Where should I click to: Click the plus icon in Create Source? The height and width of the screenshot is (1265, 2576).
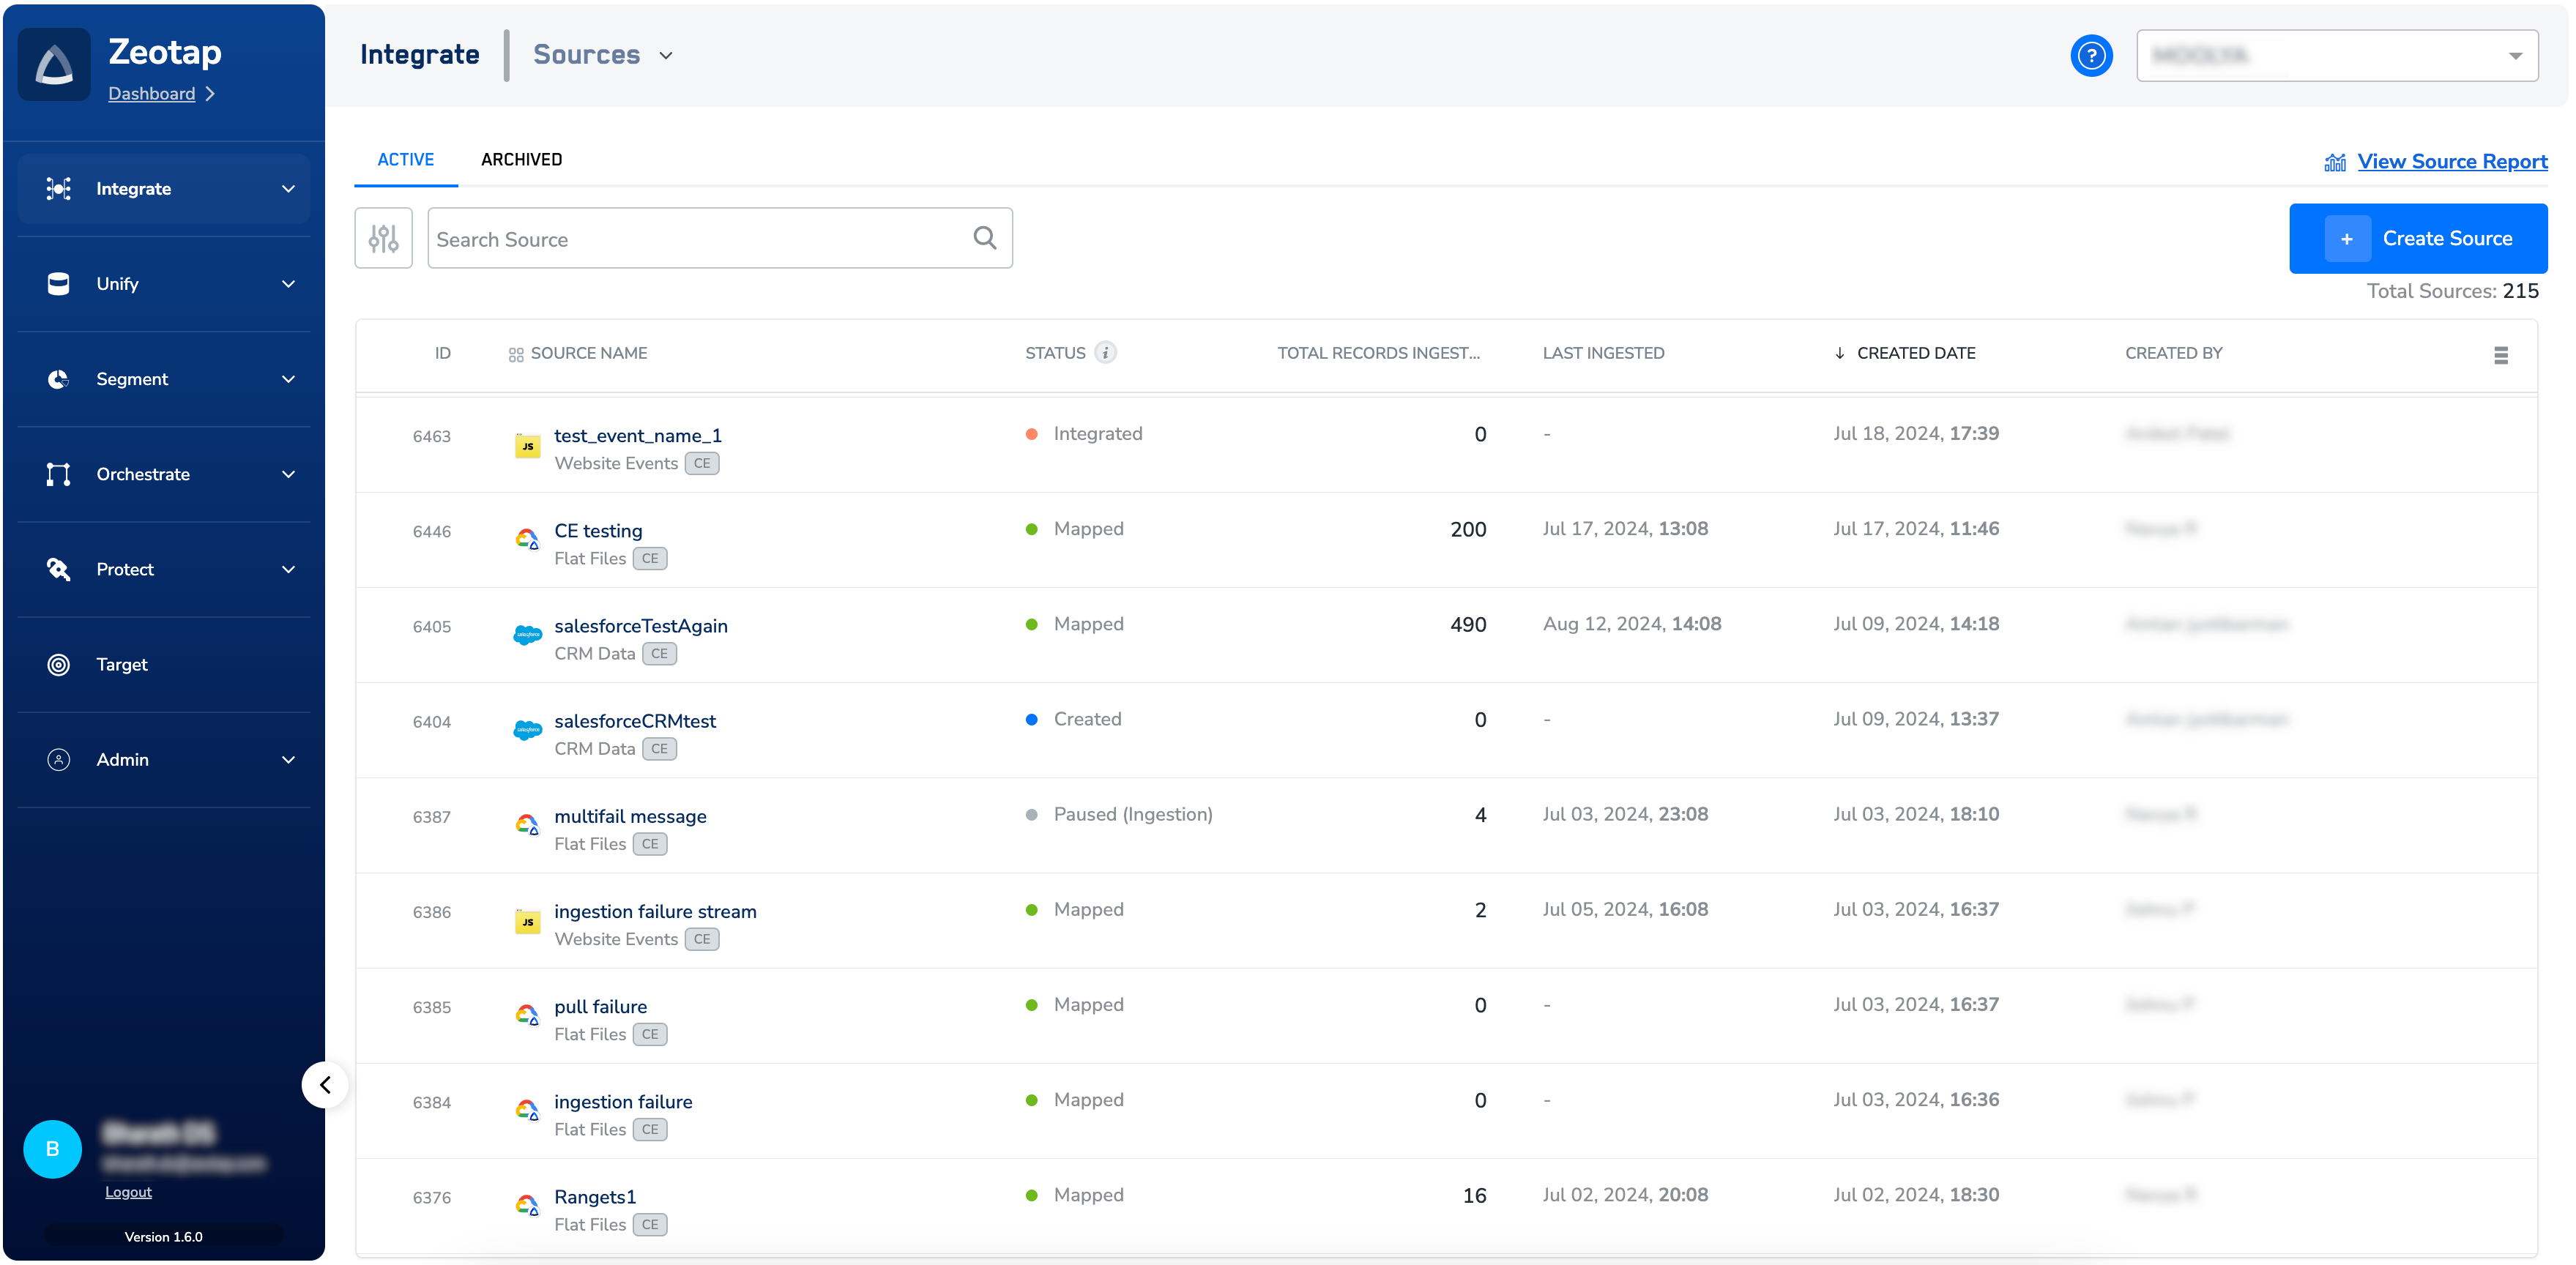[x=2346, y=239]
